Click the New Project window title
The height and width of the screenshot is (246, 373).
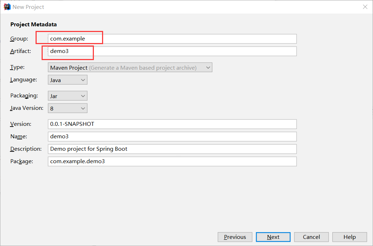coord(28,7)
